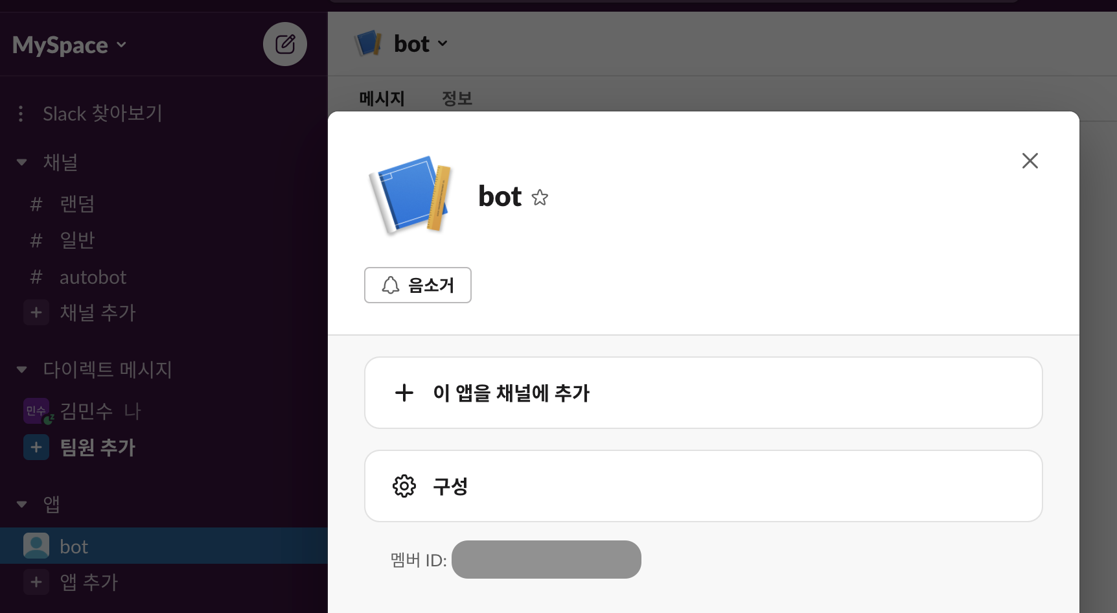The image size is (1117, 613).
Task: Click the plus icon beside 팀원 추가
Action: point(36,447)
